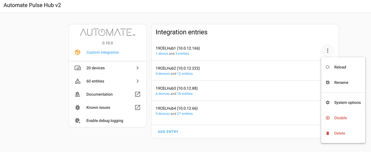The height and width of the screenshot is (152, 371).
Task: Open 27 entities link under 19CELHub4
Action: click(185, 114)
